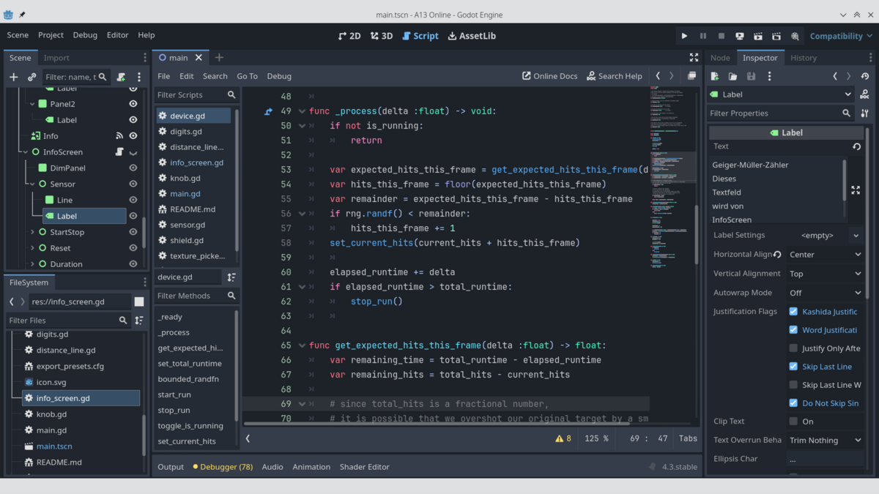Open the Horizontal Alignment dropdown set to Center
Screen dimensions: 879x494
coord(825,255)
